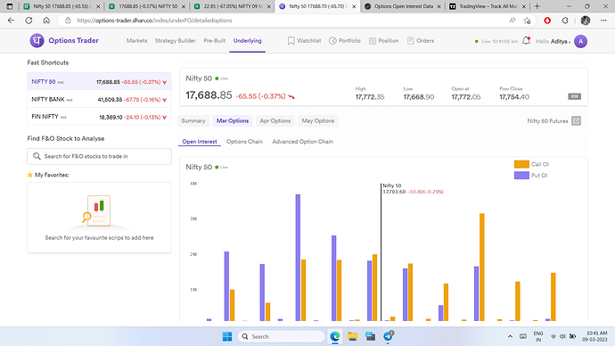
Task: Open Markets menu
Action: coord(137,41)
